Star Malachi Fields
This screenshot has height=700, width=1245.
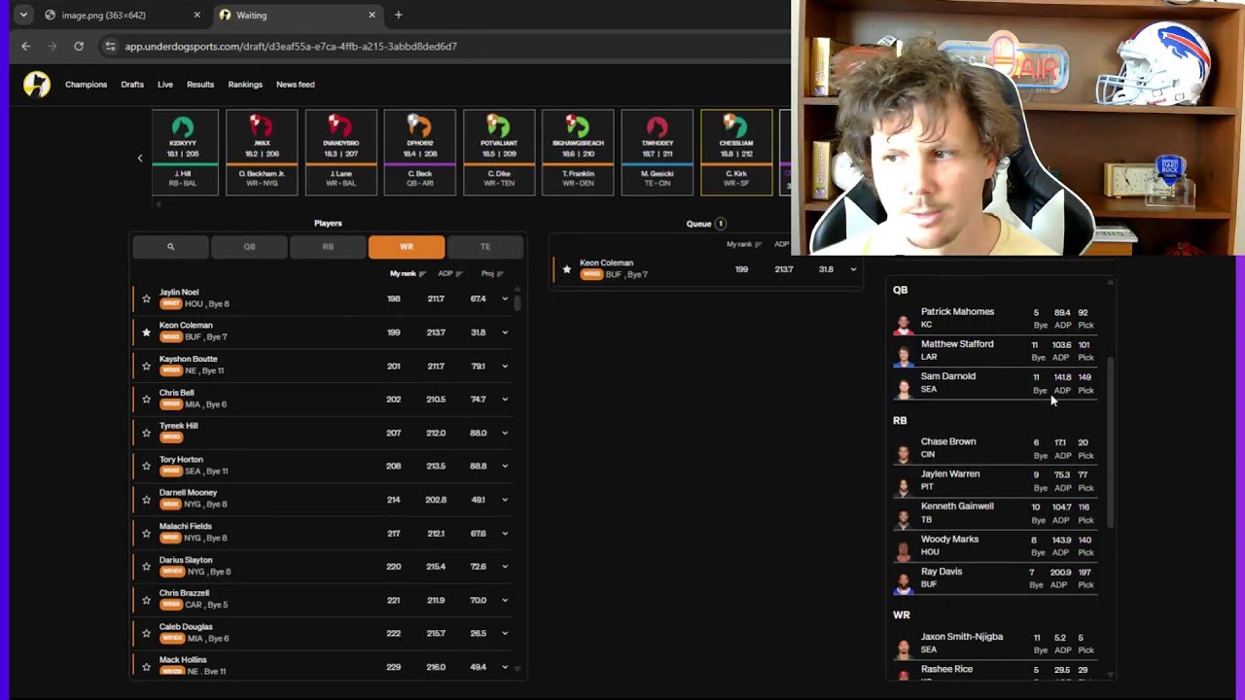[146, 533]
